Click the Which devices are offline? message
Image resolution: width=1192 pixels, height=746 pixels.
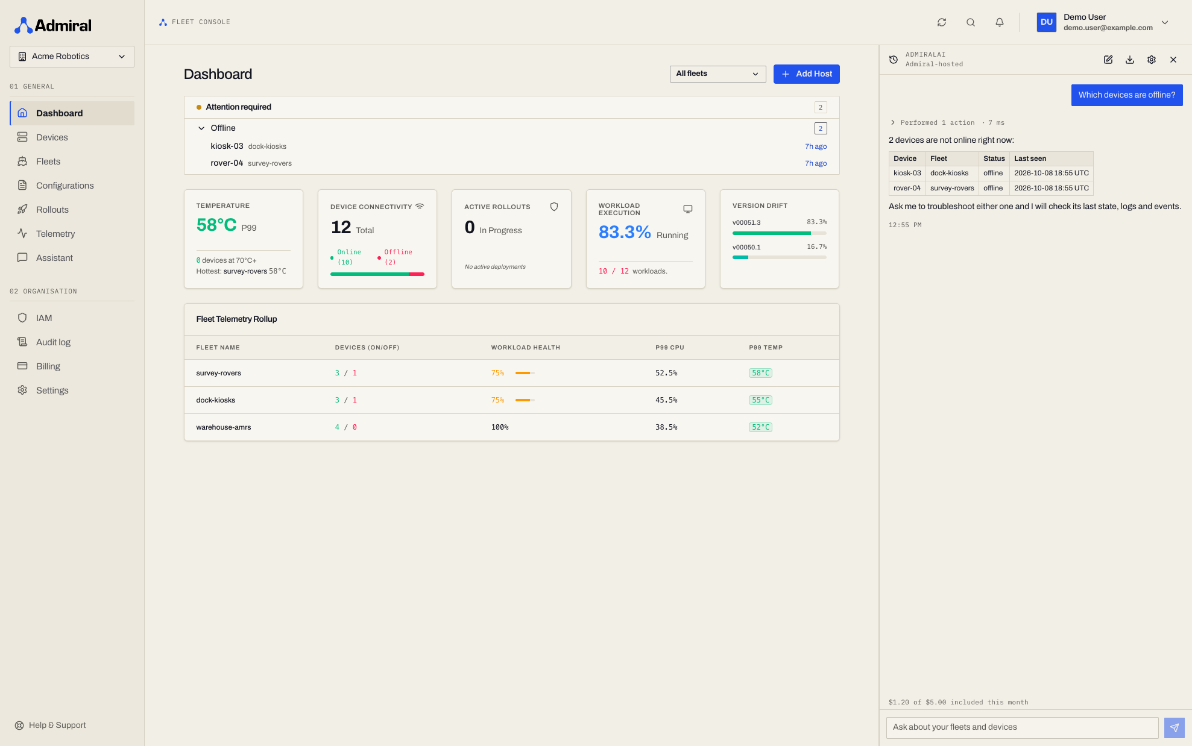(x=1127, y=95)
